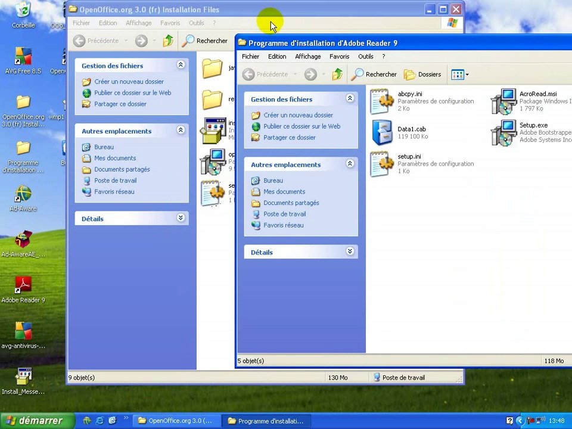Click Créer un nouveau dossier in Adobe window

click(x=298, y=115)
